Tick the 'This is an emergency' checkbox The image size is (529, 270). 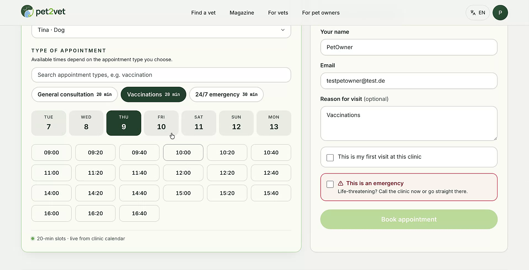click(x=330, y=184)
